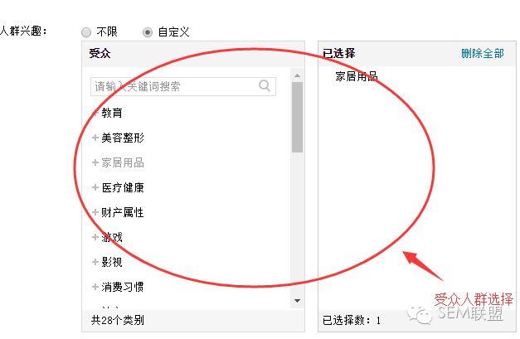Click 删除全部 to clear selections
The height and width of the screenshot is (339, 520).
pyautogui.click(x=483, y=53)
